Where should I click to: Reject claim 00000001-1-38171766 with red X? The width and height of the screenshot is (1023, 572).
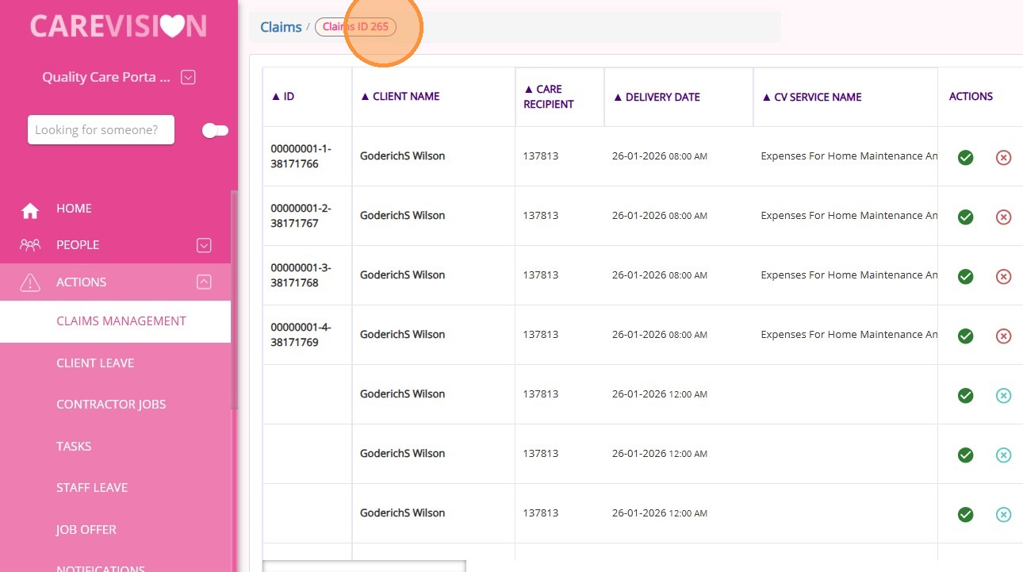tap(1003, 157)
